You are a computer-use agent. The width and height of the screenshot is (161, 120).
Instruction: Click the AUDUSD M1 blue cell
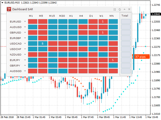click(x=33, y=27)
